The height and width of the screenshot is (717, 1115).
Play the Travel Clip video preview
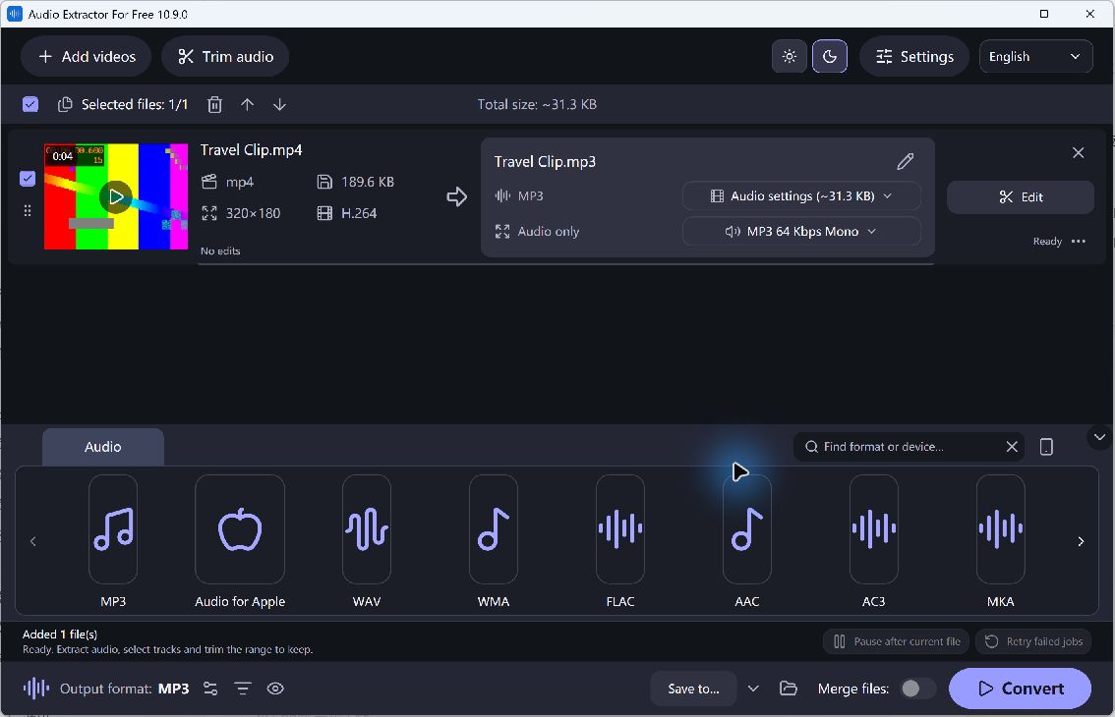(116, 196)
